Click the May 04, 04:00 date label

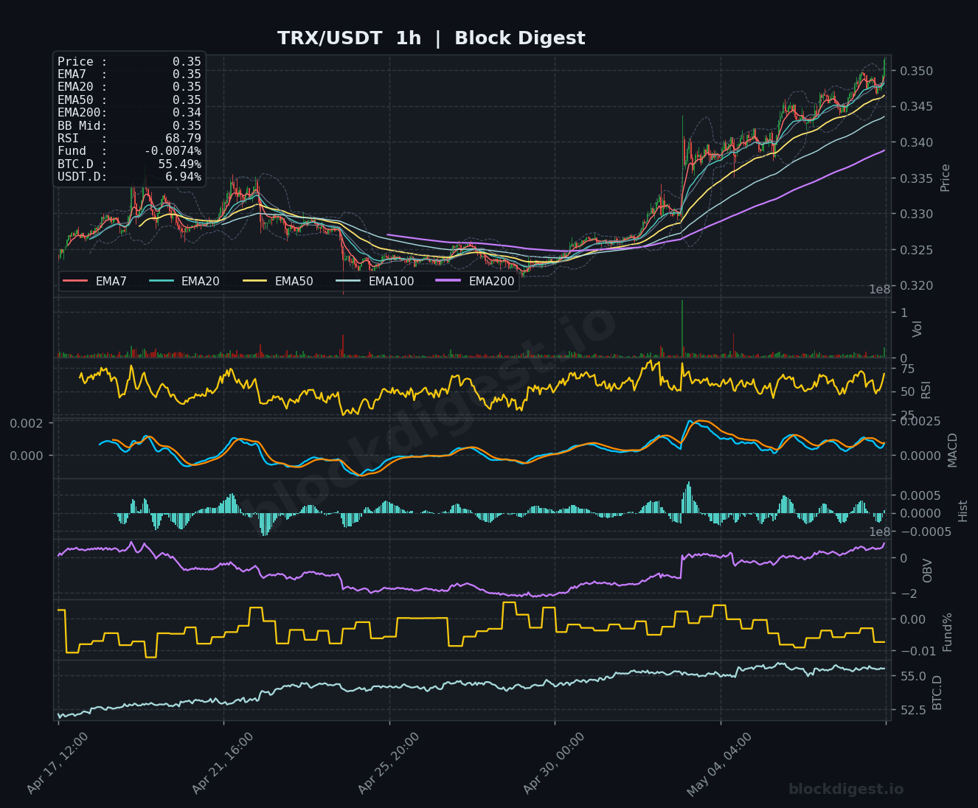[x=719, y=763]
